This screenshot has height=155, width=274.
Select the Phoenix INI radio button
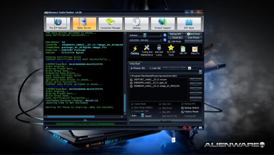coord(131,68)
